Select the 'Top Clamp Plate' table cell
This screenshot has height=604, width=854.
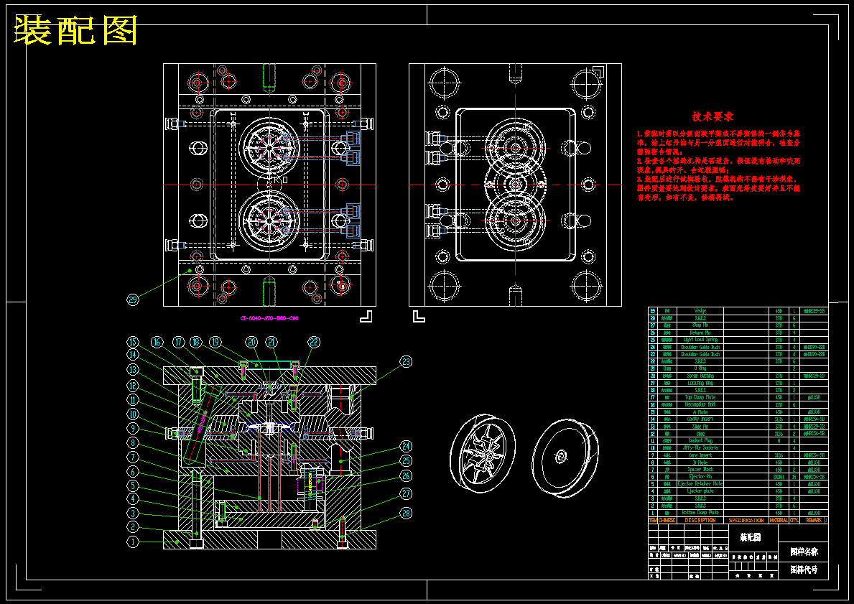(x=700, y=398)
